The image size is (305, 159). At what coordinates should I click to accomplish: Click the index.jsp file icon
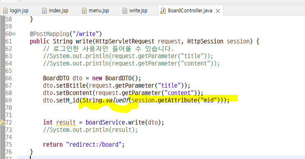click(45, 11)
